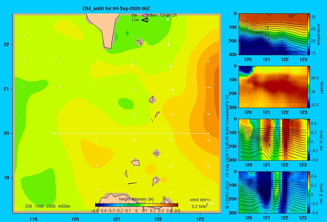This screenshot has height=222, width=327.
Task: Open the salinity depth section panel
Action: point(273,87)
